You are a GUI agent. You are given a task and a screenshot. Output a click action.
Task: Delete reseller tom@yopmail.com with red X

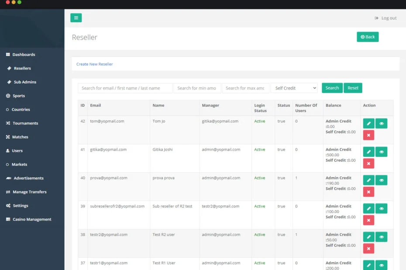368,135
